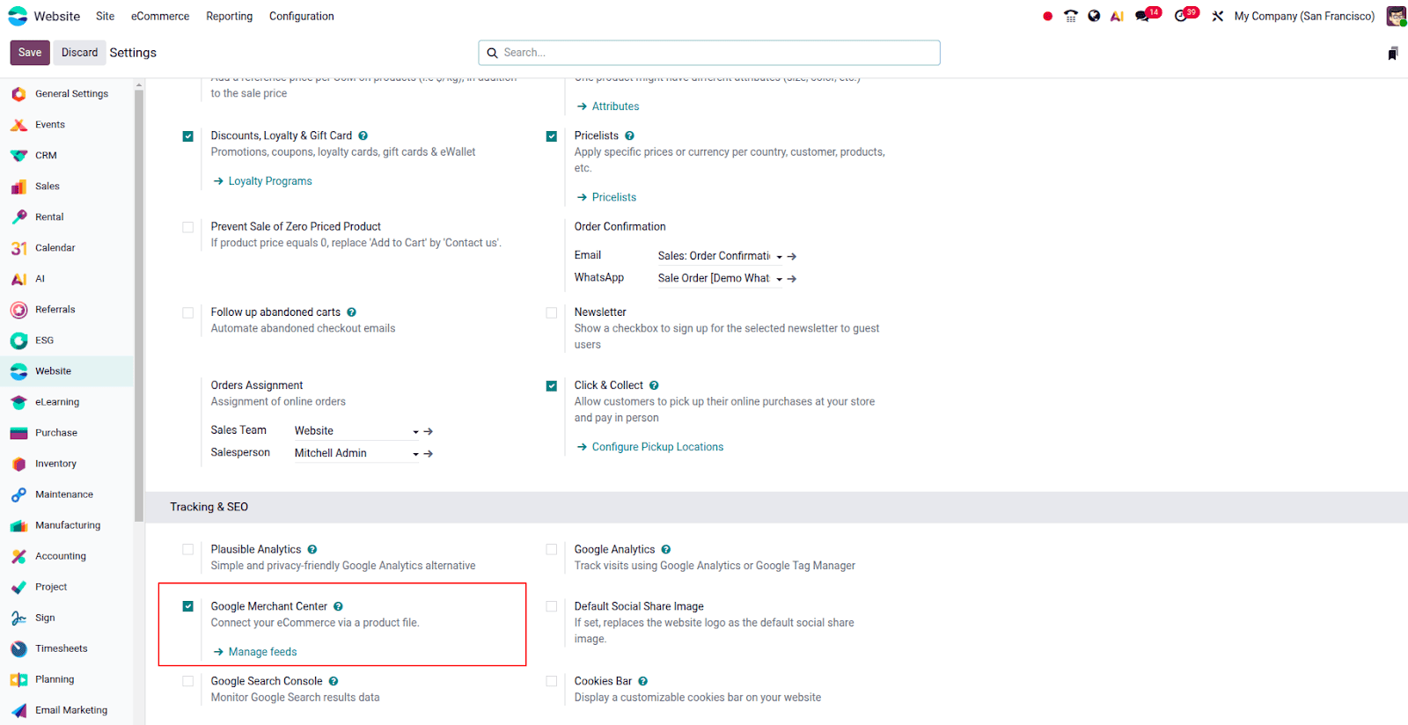Click the Save button

click(x=30, y=53)
